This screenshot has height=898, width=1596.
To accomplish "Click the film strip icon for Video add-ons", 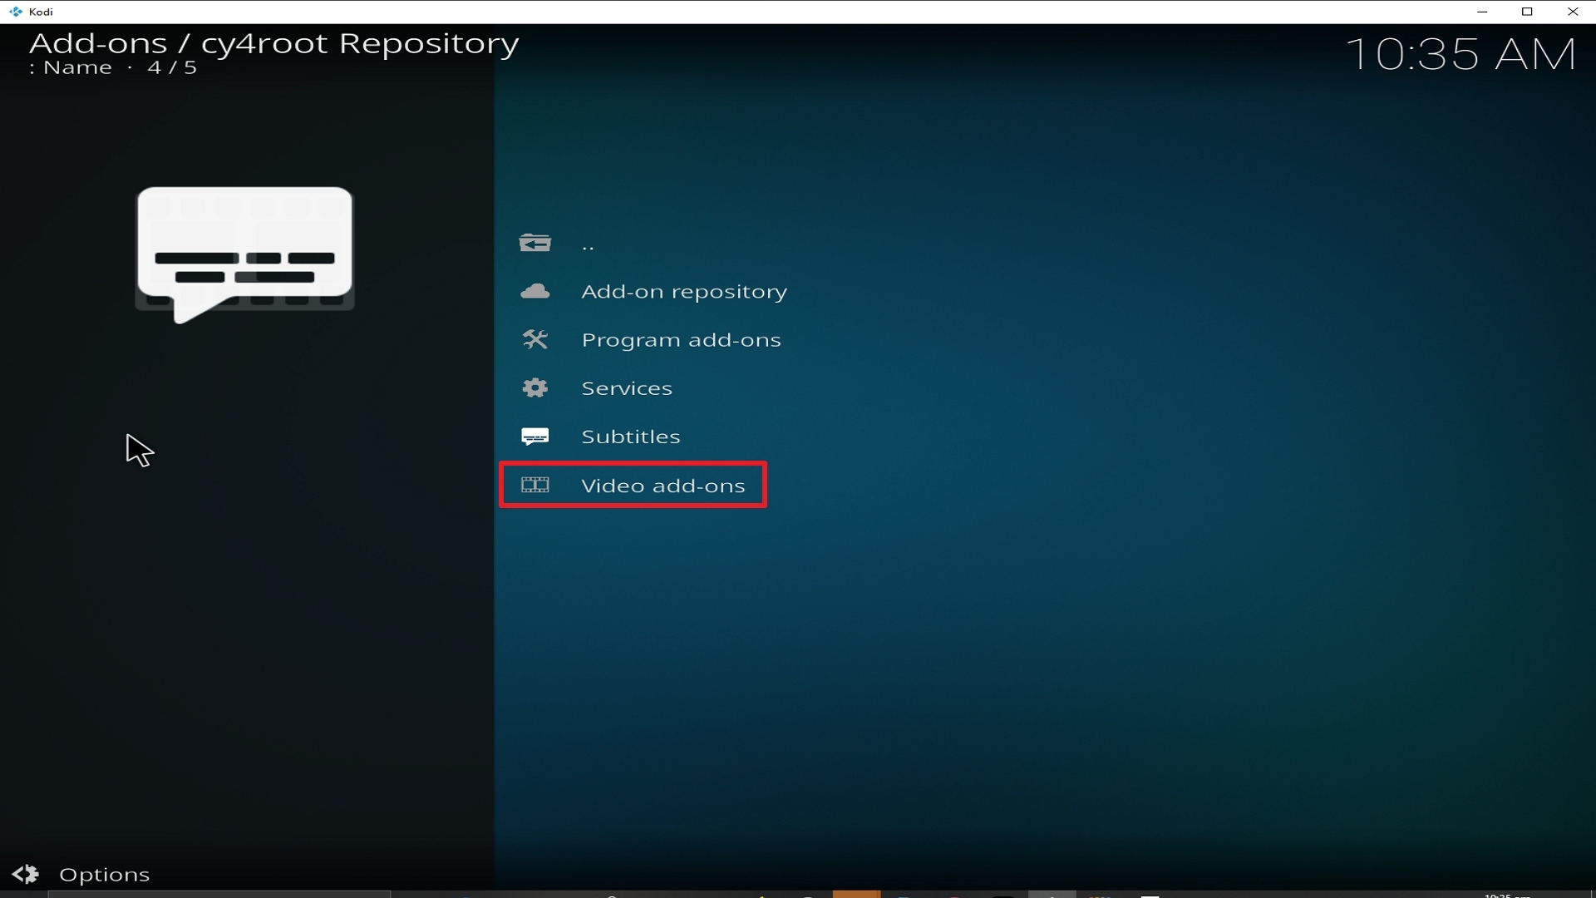I will tap(535, 485).
